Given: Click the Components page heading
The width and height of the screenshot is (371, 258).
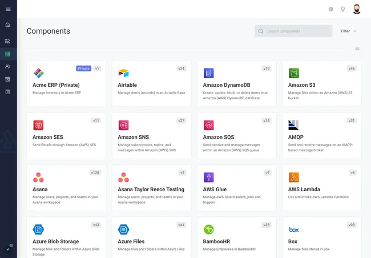Looking at the screenshot, I should click(x=49, y=31).
